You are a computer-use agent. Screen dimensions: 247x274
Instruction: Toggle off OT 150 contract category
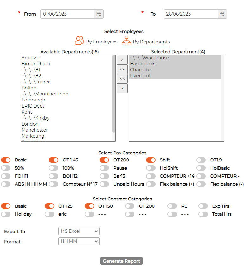click(89, 206)
